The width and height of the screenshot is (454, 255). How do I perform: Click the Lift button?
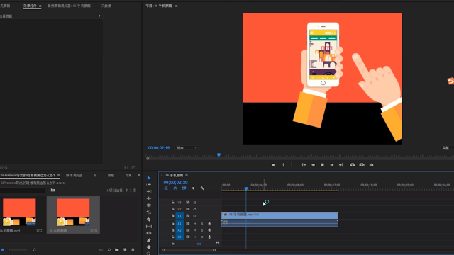pyautogui.click(x=353, y=165)
